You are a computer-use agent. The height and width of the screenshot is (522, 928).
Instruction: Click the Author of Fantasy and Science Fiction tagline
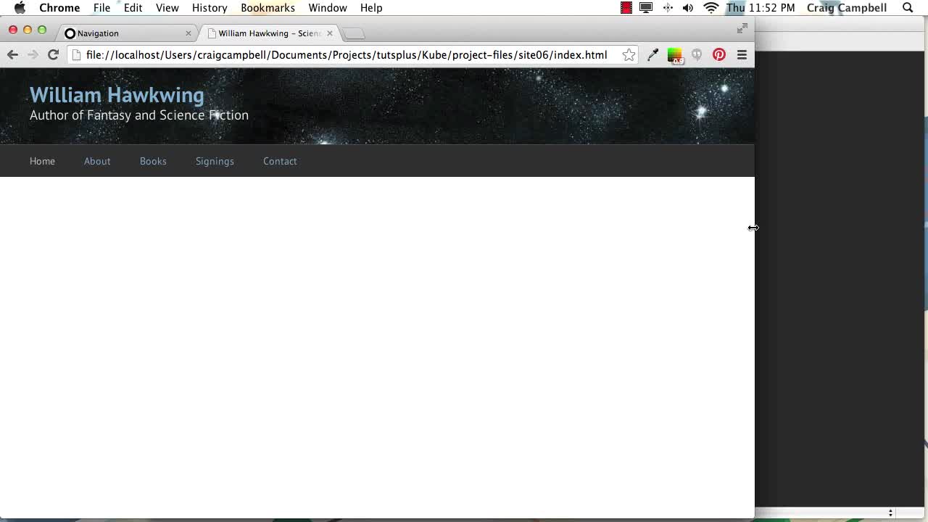click(139, 115)
